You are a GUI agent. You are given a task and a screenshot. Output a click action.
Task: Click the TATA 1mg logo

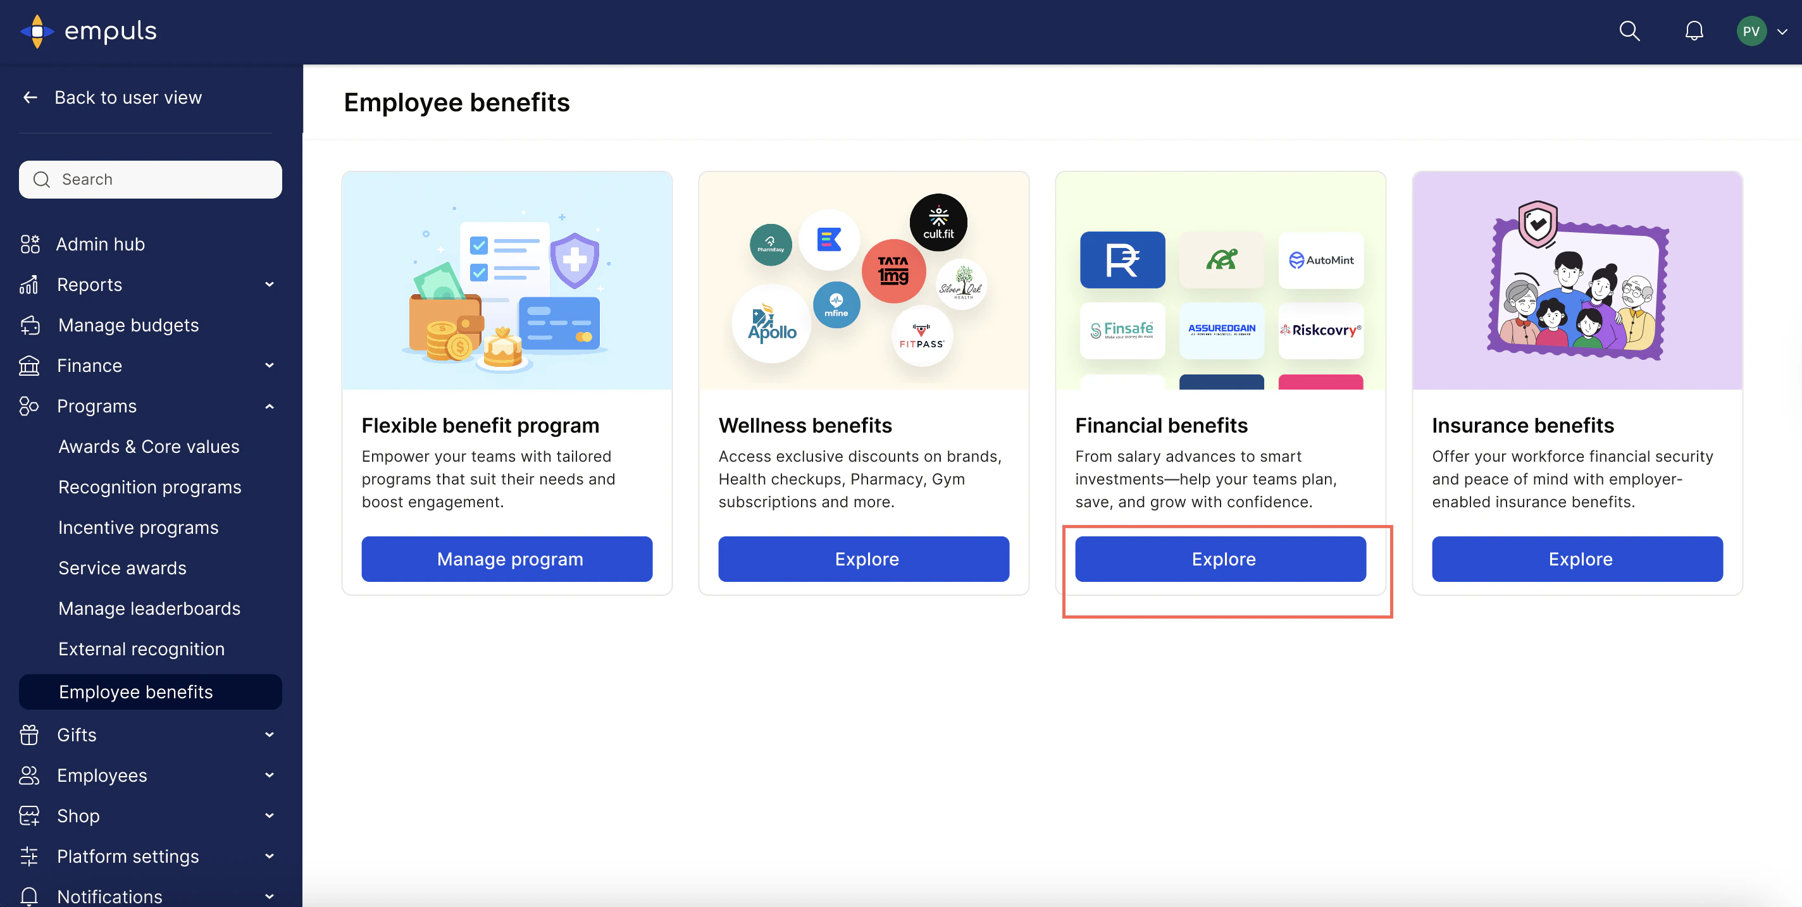pyautogui.click(x=893, y=271)
